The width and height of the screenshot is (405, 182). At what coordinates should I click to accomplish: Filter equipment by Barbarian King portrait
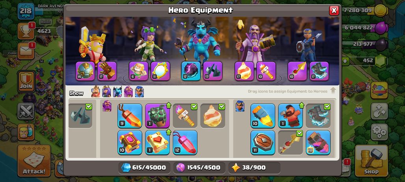click(96, 92)
